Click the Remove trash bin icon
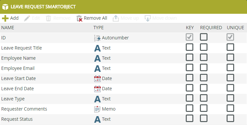The image size is (247, 125). pyautogui.click(x=48, y=18)
